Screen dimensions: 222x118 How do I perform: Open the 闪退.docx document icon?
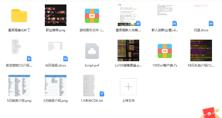(x=201, y=15)
